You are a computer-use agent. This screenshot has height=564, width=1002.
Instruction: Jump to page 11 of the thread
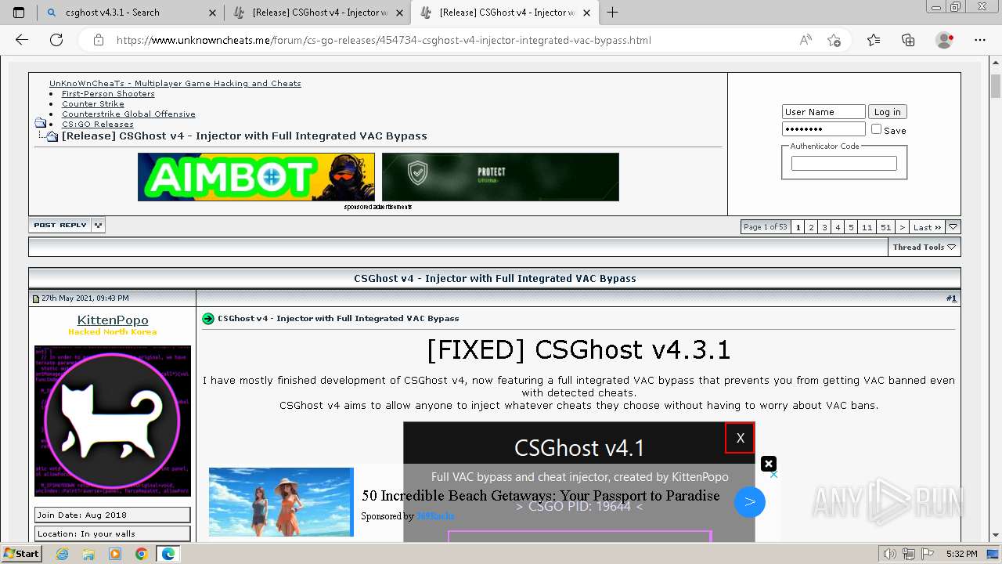(x=867, y=227)
